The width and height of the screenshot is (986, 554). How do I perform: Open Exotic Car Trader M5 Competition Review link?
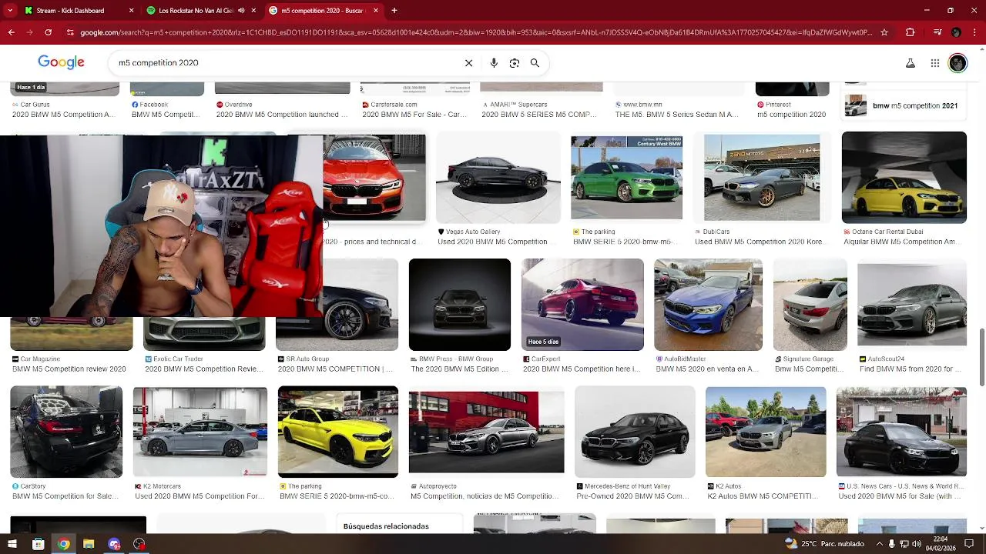pyautogui.click(x=204, y=369)
